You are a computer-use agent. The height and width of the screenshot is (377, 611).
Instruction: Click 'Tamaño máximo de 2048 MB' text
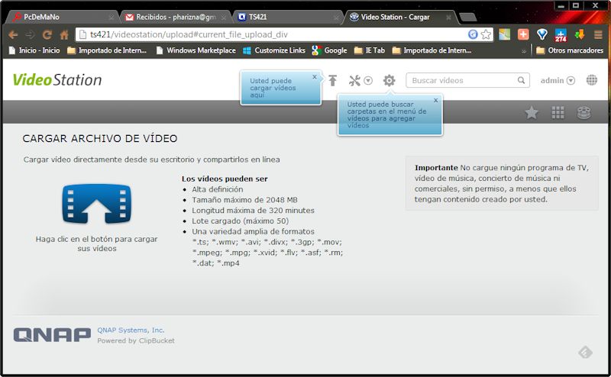(x=244, y=200)
